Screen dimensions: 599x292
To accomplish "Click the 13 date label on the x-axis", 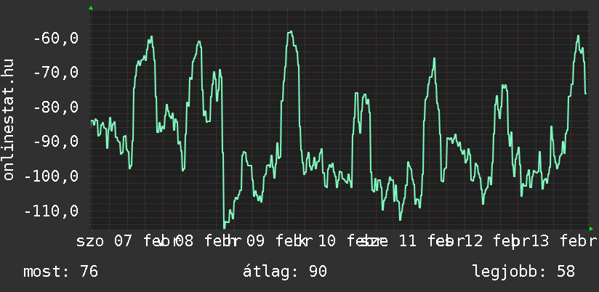I will coord(539,241).
